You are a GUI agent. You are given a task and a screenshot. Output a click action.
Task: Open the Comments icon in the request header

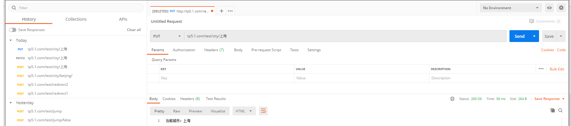pyautogui.click(x=532, y=21)
